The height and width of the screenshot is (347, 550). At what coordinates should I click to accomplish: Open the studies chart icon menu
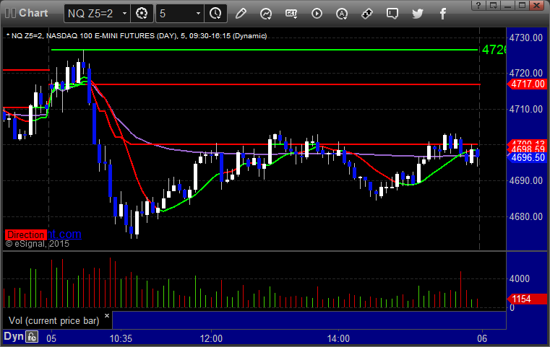pos(266,14)
